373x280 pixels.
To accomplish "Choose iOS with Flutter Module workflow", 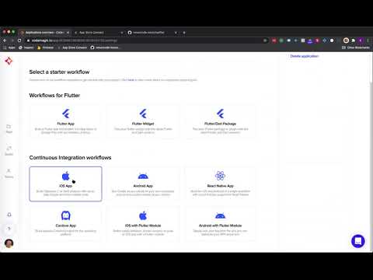I will tap(143, 223).
